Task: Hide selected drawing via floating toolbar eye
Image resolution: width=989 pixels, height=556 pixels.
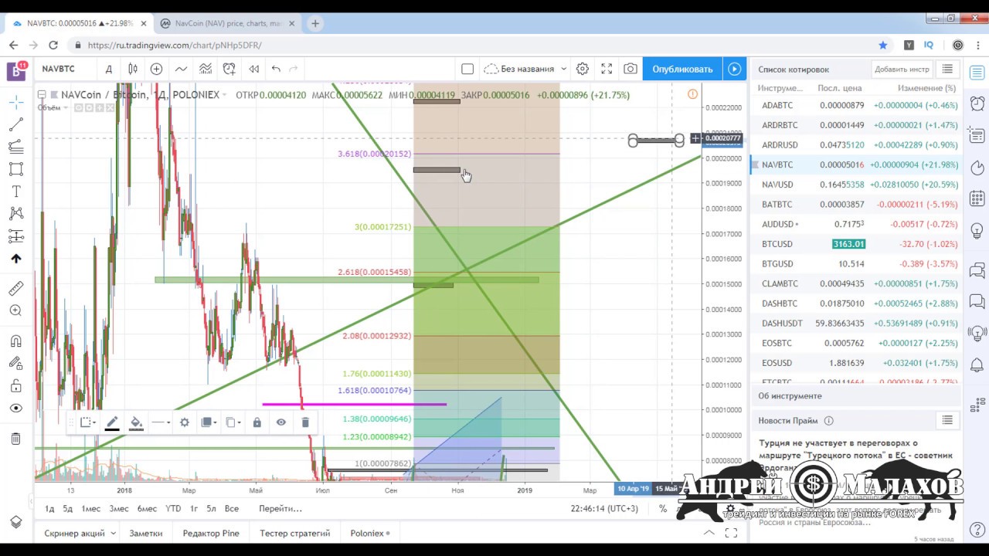Action: tap(281, 422)
